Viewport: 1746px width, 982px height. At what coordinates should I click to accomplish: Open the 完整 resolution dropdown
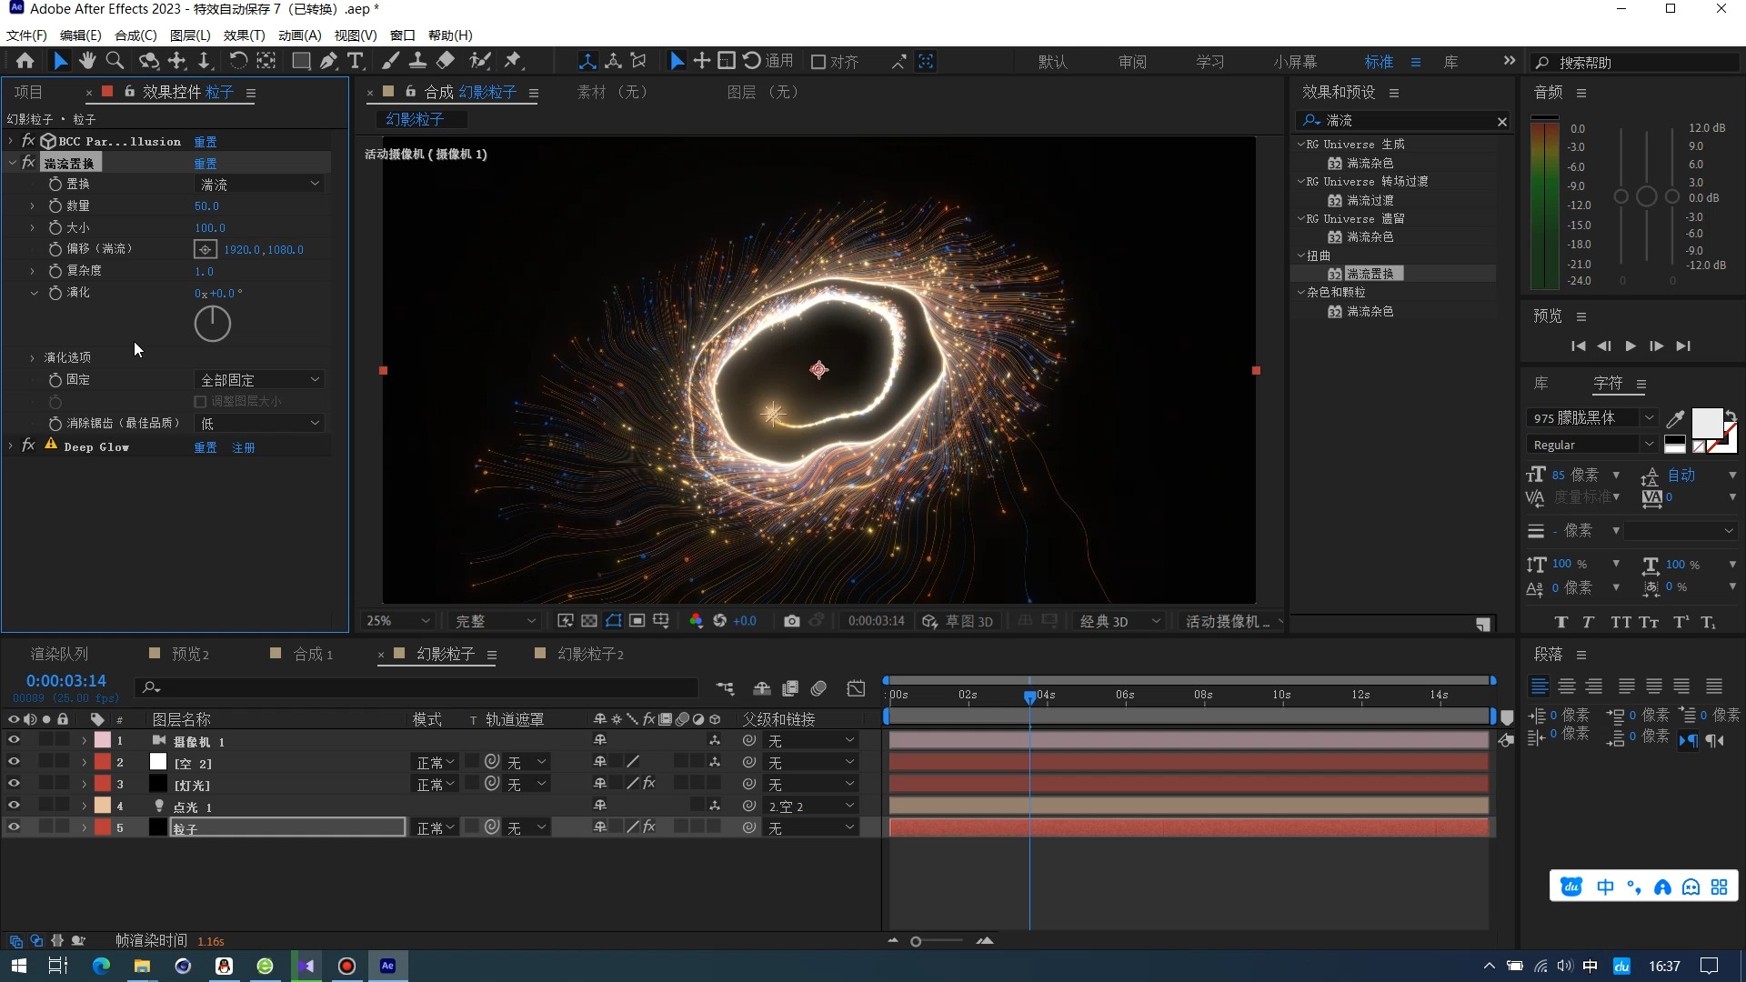pos(496,621)
